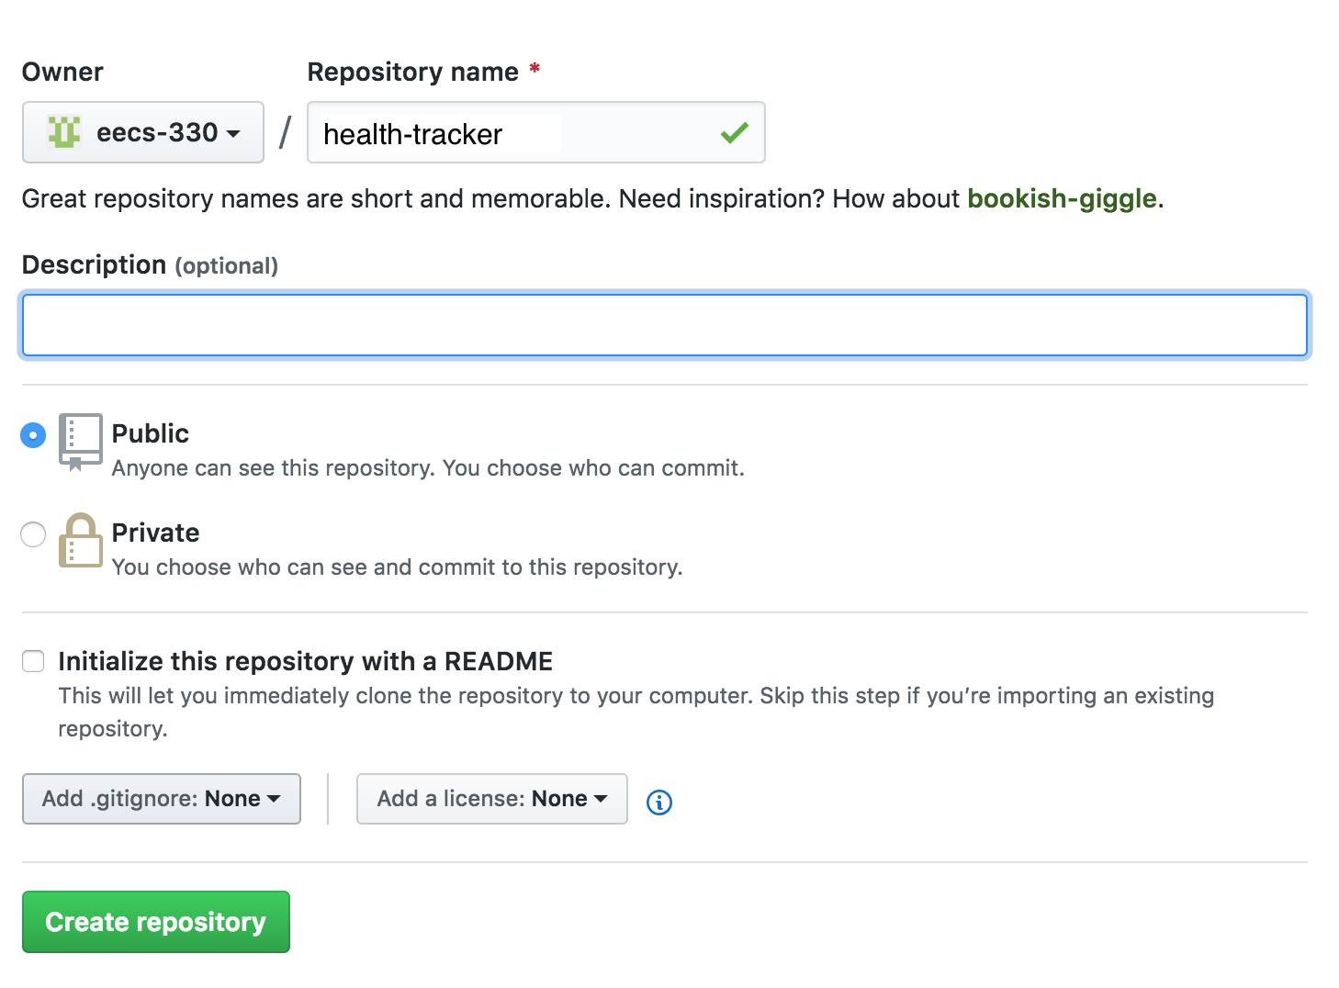Click the green checkmark in the name field
Viewport: 1339px width, 988px height.
tap(734, 133)
